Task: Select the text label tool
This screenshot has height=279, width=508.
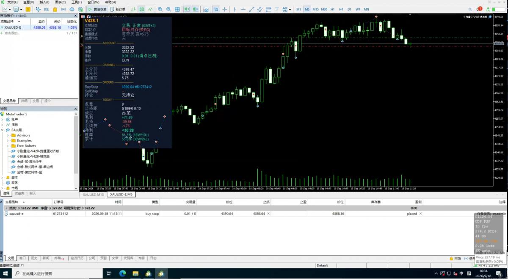Action: 277,9
